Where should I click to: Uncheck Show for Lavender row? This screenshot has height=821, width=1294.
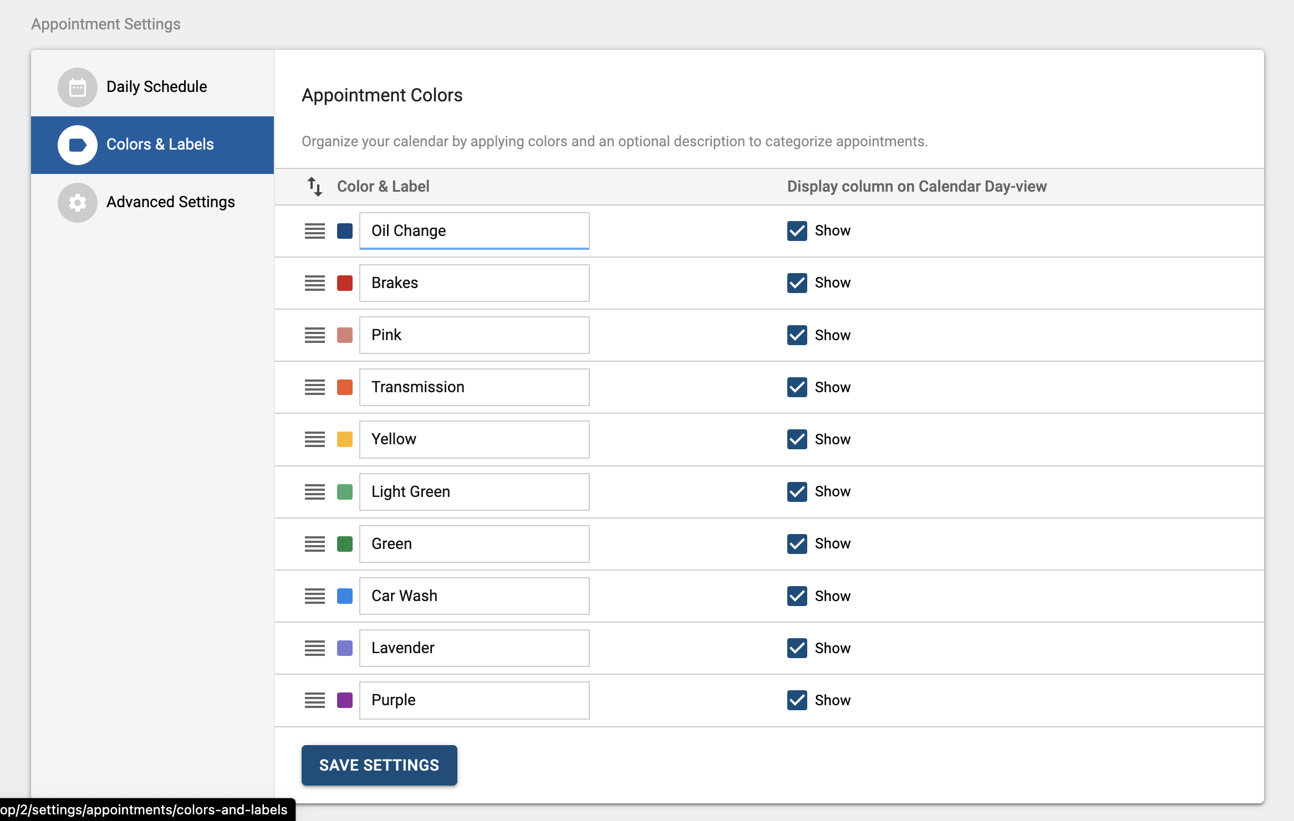pos(797,648)
